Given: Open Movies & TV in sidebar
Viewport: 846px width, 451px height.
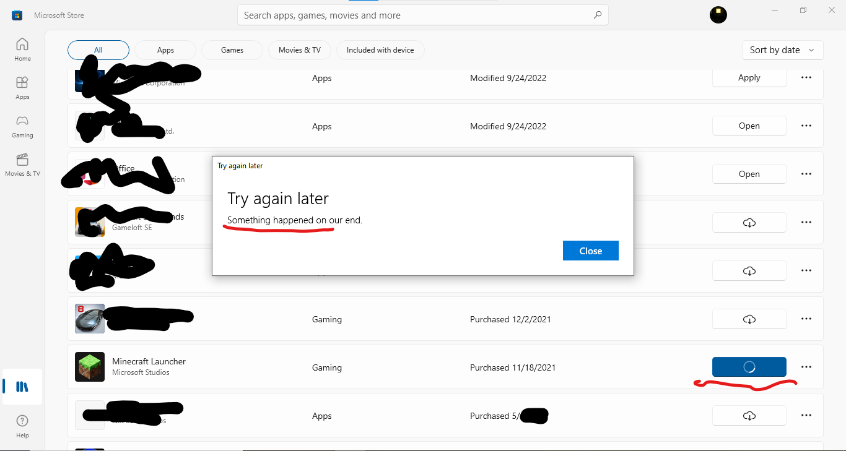Looking at the screenshot, I should click(22, 165).
